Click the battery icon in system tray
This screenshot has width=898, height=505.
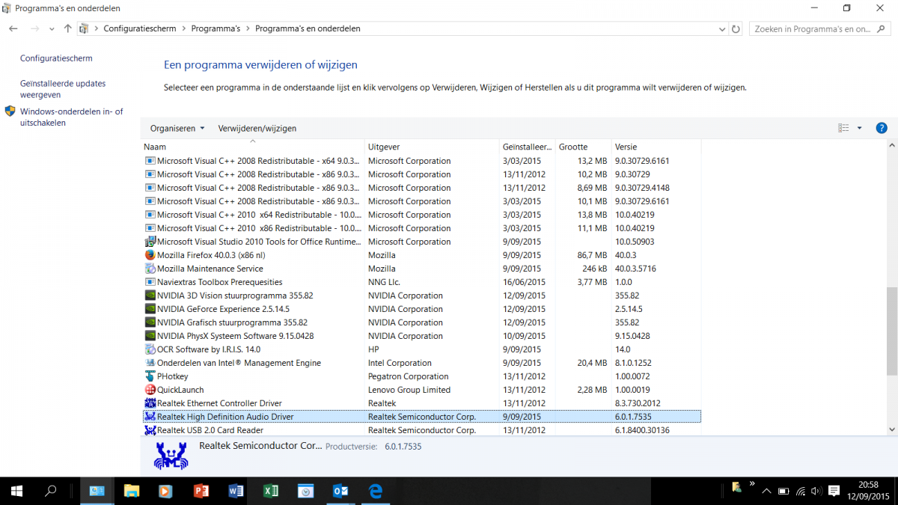click(x=784, y=492)
